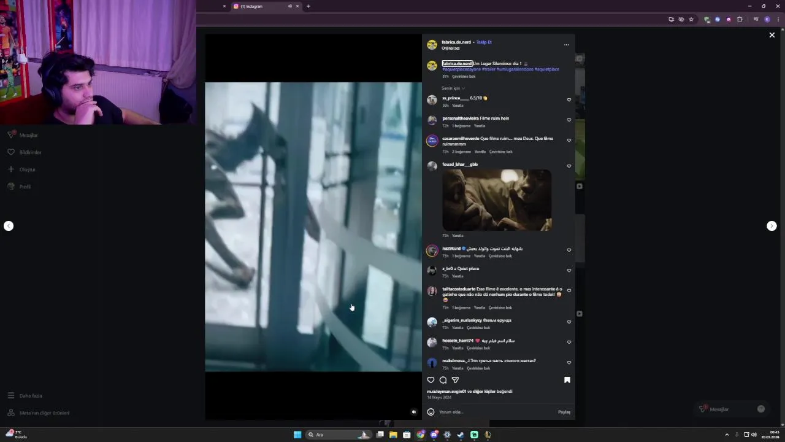Follow fabrica.de.nerd via Takip Et

[x=484, y=42]
